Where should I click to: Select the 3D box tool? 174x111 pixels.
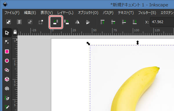[x=7, y=79]
